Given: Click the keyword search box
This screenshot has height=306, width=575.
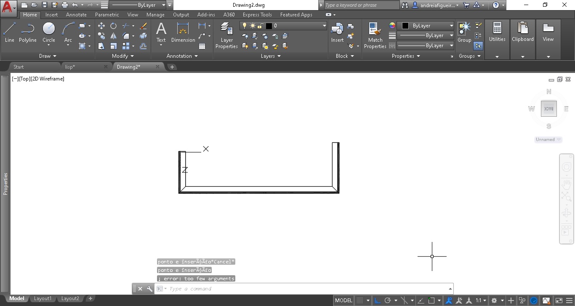Looking at the screenshot, I should (361, 5).
